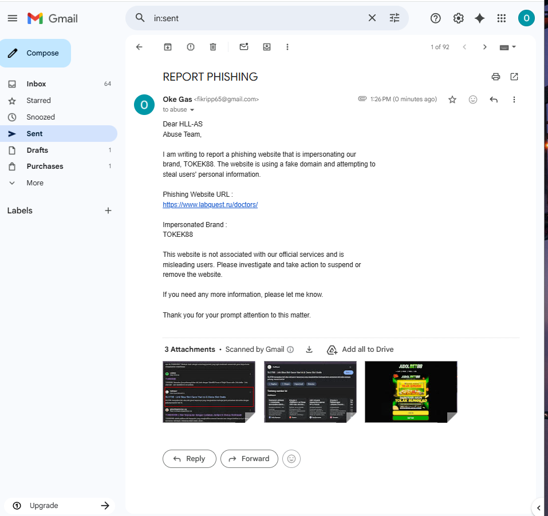Click the Reply button below the email
The image size is (548, 516).
click(190, 459)
